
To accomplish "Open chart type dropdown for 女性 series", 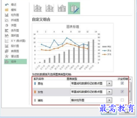I will click(x=109, y=92).
